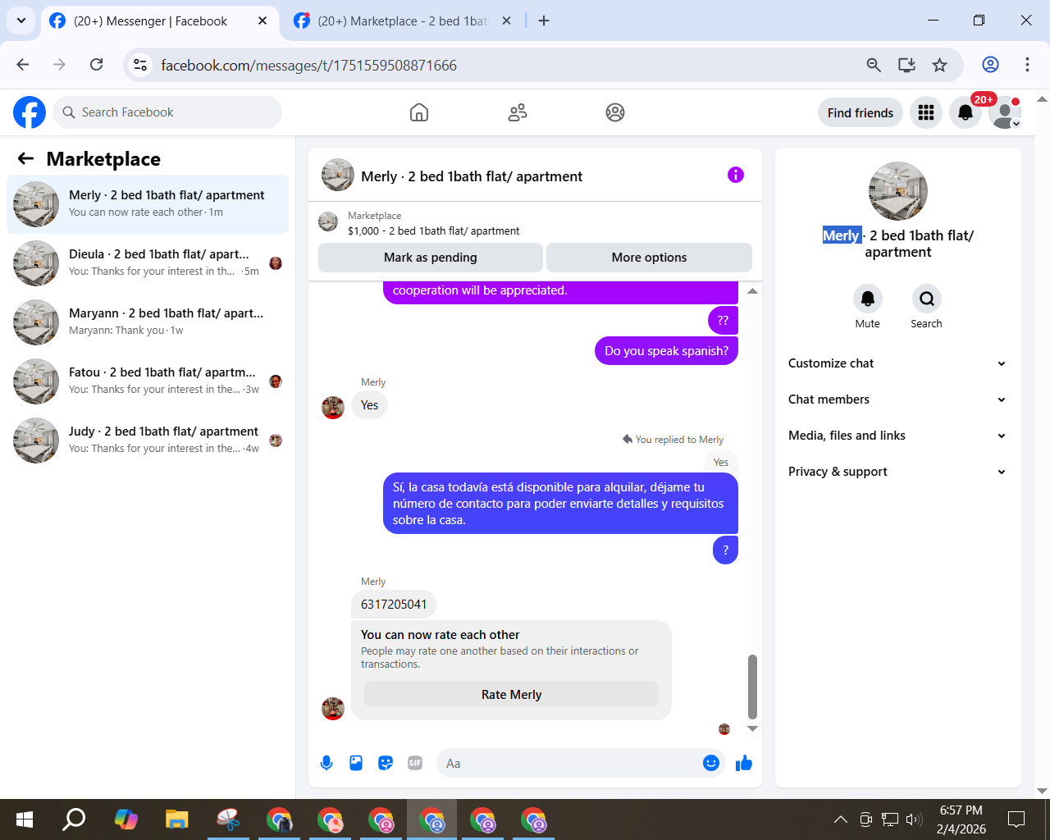This screenshot has height=840, width=1050.
Task: Choose a GIF icon
Action: [415, 763]
